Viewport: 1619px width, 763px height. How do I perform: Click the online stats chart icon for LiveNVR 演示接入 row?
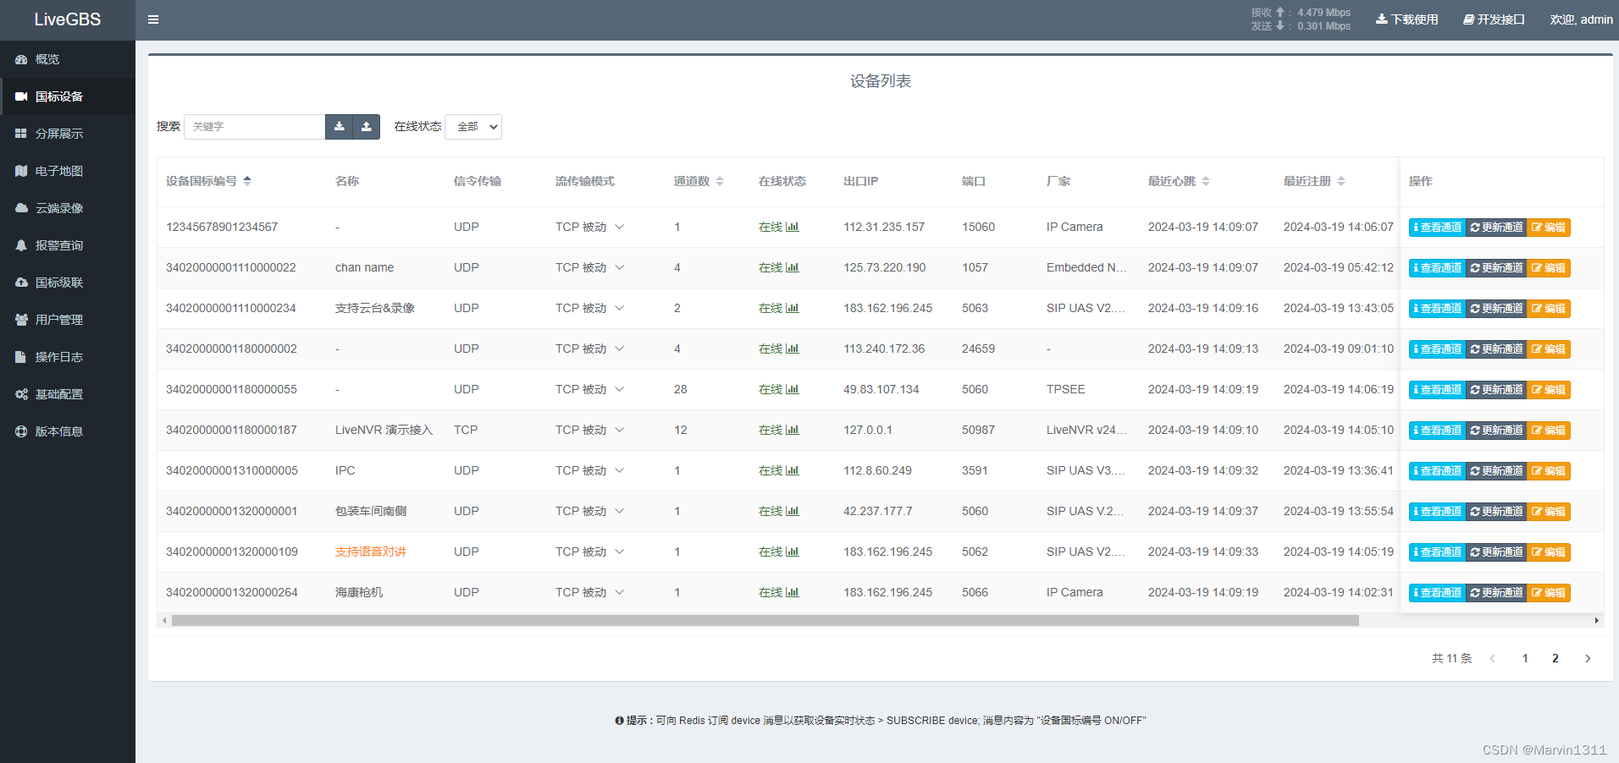tap(793, 430)
